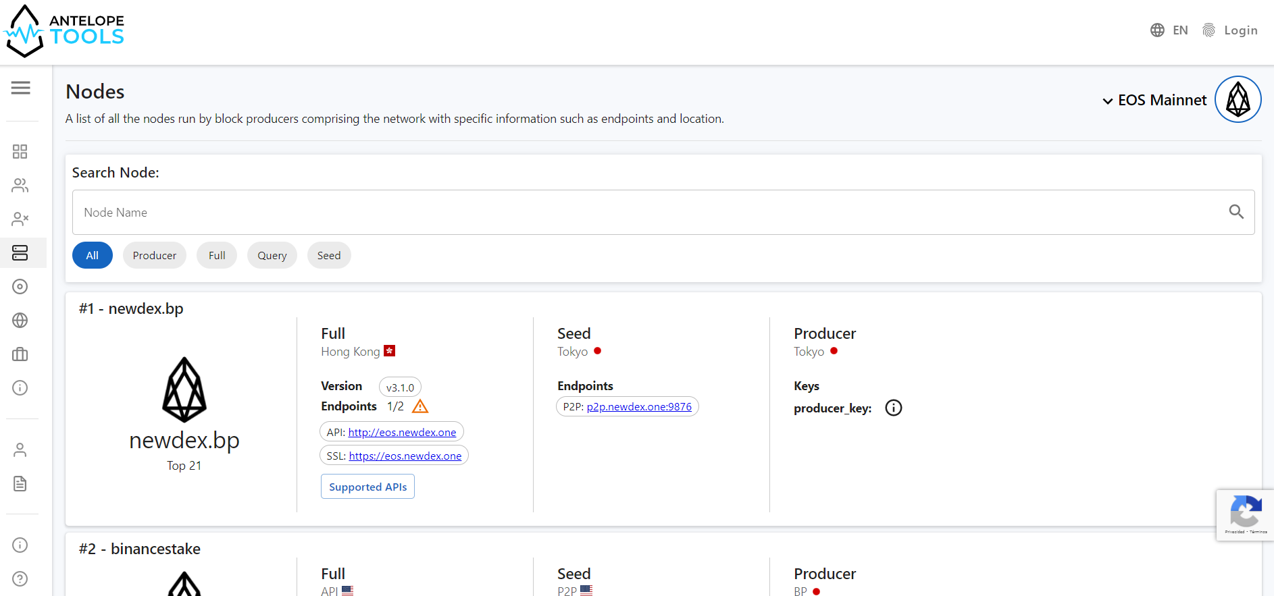Click the language globe icon

point(1157,30)
